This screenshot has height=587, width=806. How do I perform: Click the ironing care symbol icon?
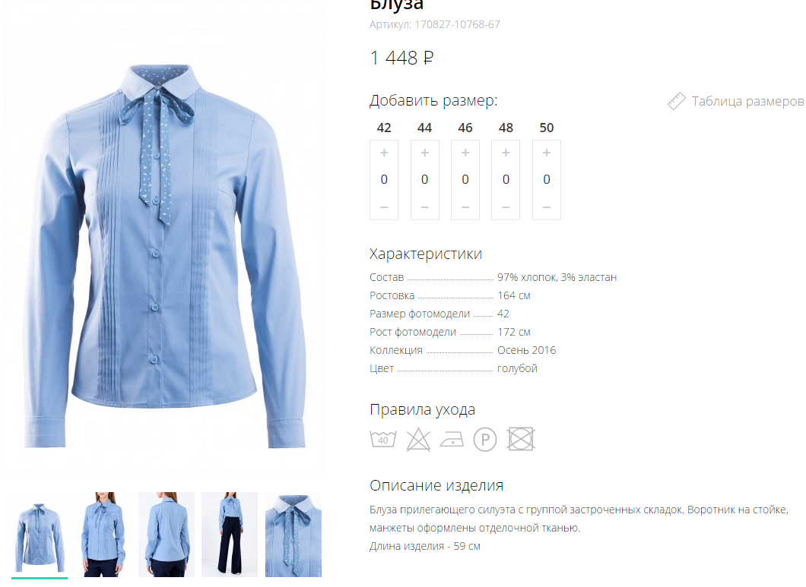pos(452,440)
